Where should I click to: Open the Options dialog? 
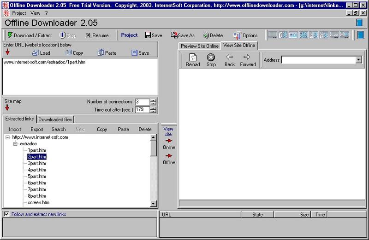click(x=245, y=35)
